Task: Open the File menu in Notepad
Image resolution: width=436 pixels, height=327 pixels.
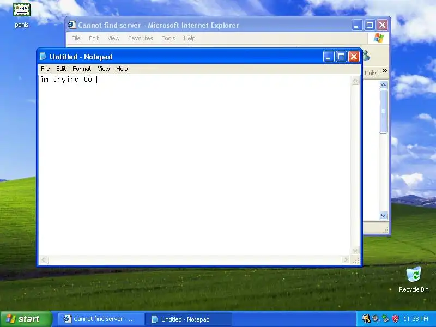Action: (45, 69)
